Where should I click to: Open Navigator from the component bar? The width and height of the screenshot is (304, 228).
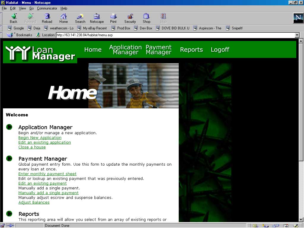pos(255,226)
